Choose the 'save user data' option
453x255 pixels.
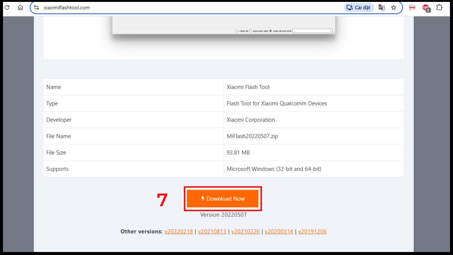coord(251,31)
